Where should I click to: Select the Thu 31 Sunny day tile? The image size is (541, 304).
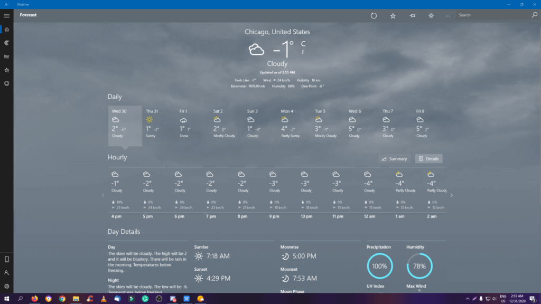(152, 124)
